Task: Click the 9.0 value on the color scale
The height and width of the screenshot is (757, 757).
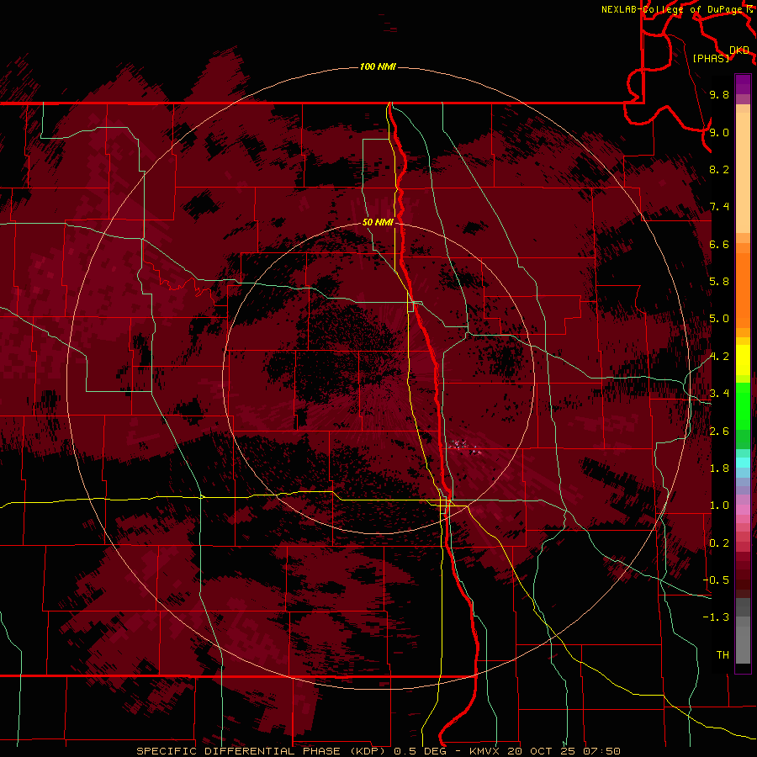Action: pos(719,132)
